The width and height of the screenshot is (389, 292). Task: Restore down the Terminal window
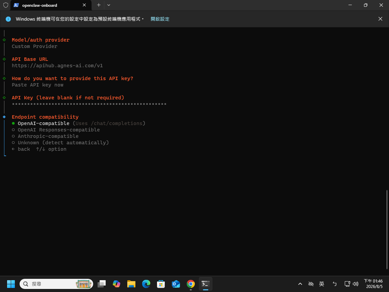coord(365,5)
